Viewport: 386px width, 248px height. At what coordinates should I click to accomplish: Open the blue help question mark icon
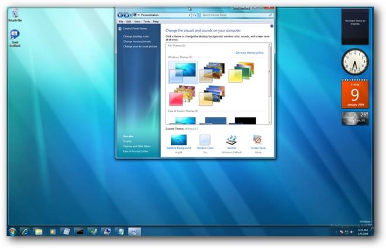point(272,26)
